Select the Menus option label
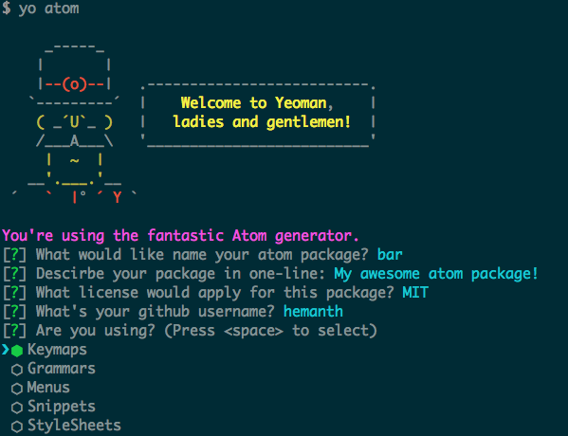Image resolution: width=568 pixels, height=436 pixels. click(x=48, y=388)
